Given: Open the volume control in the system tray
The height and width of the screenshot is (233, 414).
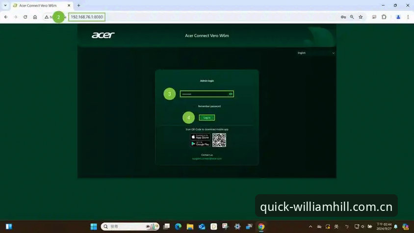Looking at the screenshot, I should coord(363,227).
